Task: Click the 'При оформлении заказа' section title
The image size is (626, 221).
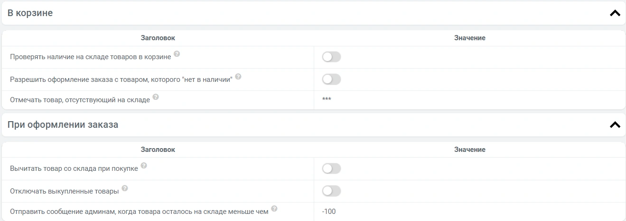Action: (63, 125)
